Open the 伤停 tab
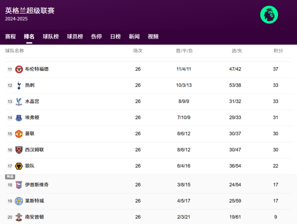Screen dimensions: 297x224 point(97,36)
